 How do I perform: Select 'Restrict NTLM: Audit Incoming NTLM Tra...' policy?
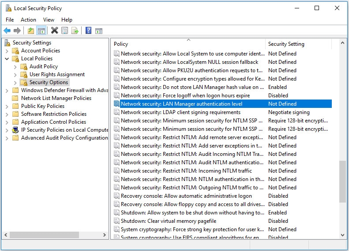(x=222, y=154)
